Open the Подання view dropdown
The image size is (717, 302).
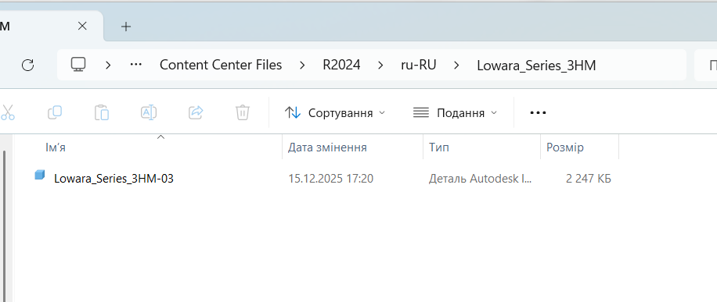click(455, 112)
